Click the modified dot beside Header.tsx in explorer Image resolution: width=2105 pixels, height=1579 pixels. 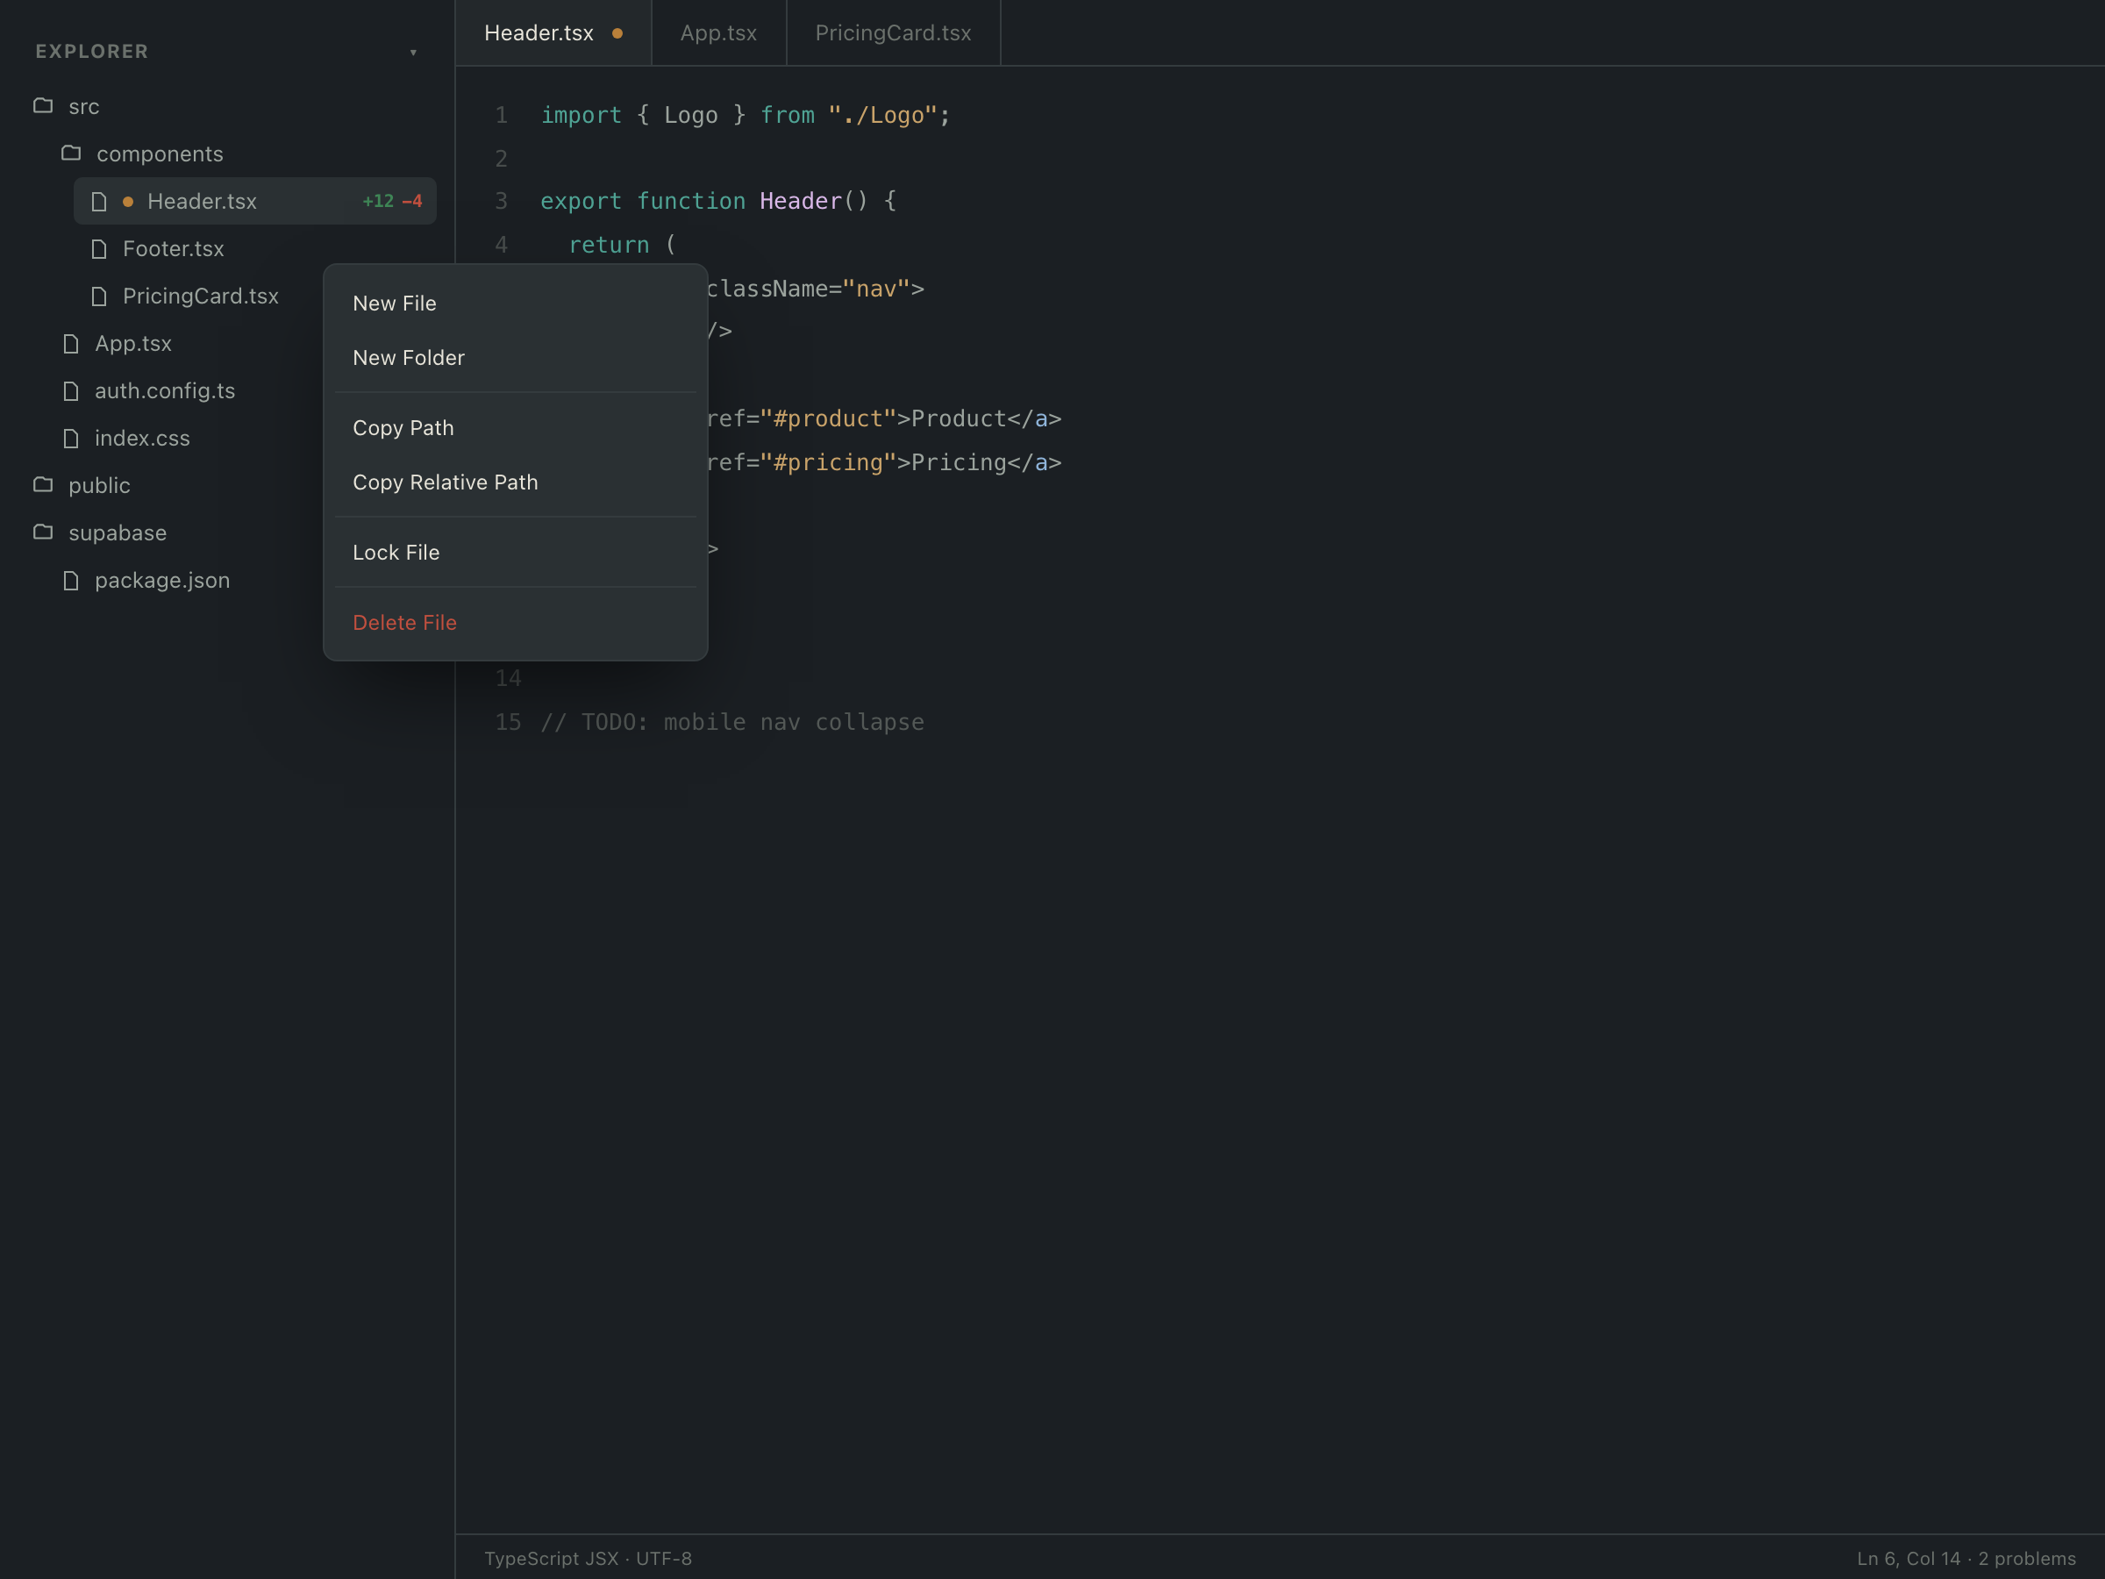pyautogui.click(x=127, y=202)
